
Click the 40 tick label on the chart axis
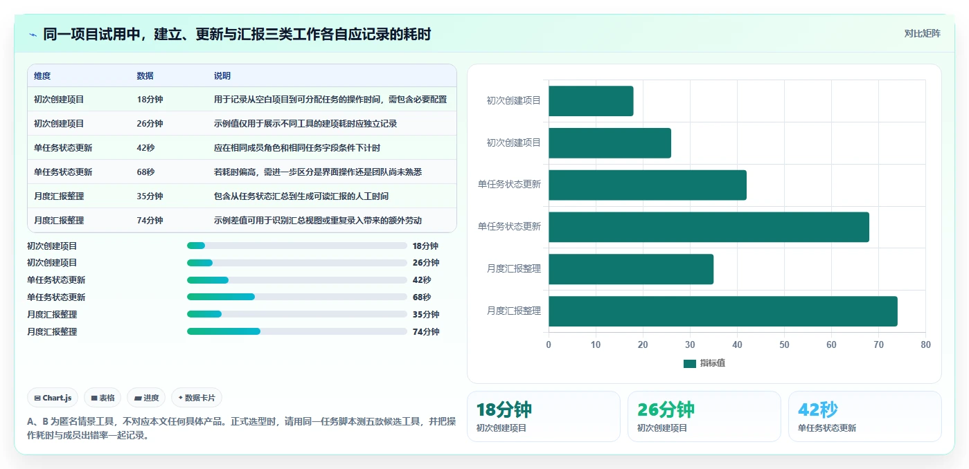point(737,344)
